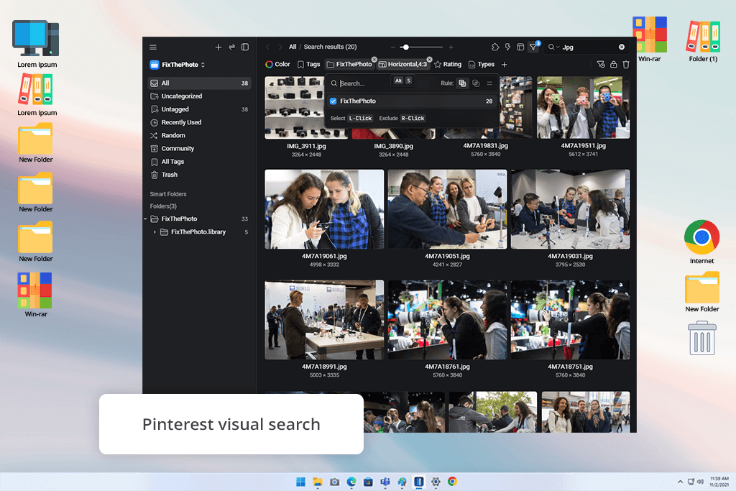Viewport: 736px width, 491px height.
Task: Remove the Horizontal,4:3 shape filter chip
Action: click(x=429, y=60)
